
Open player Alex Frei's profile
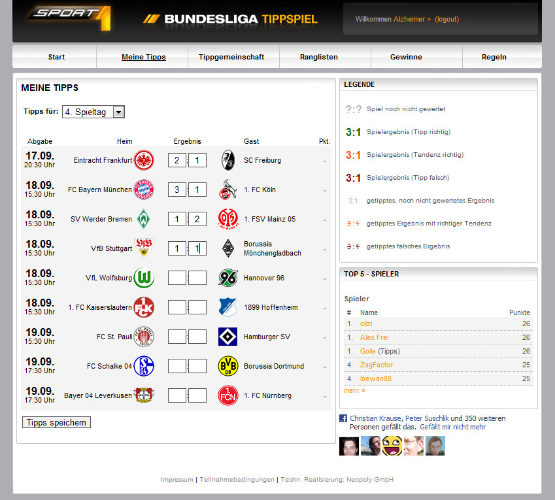[374, 337]
